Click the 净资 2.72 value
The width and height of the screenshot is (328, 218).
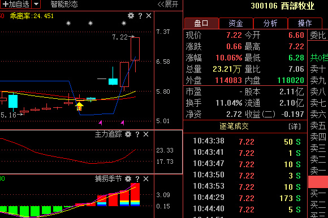pyautogui.click(x=234, y=114)
